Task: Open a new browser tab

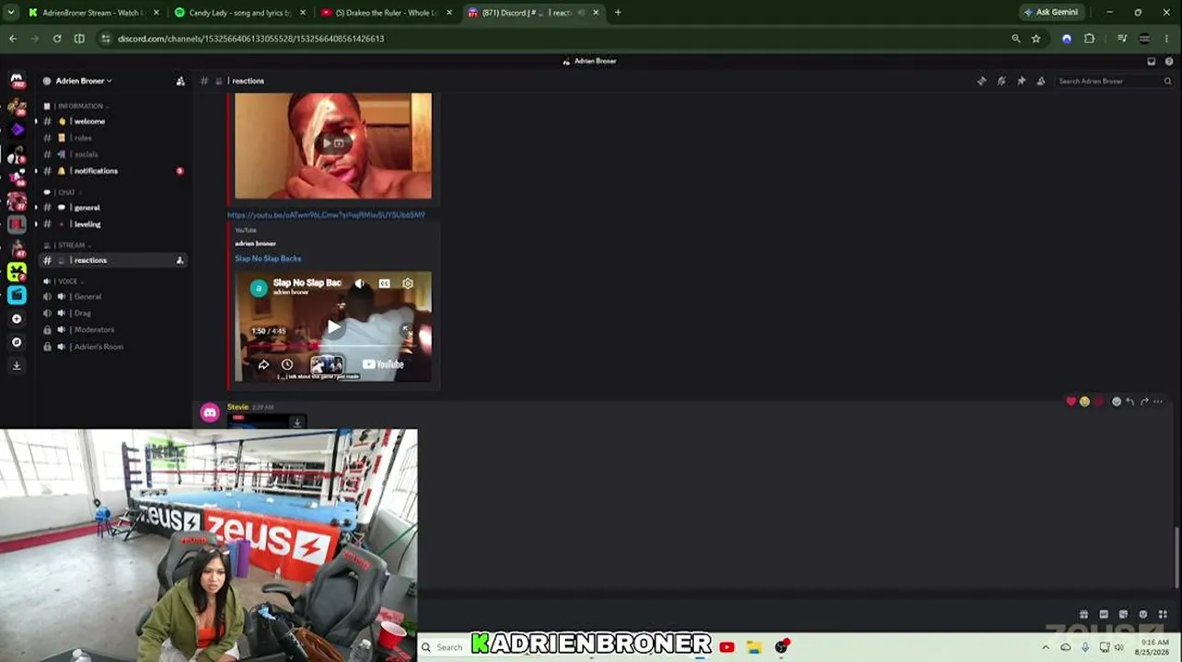Action: [x=618, y=13]
